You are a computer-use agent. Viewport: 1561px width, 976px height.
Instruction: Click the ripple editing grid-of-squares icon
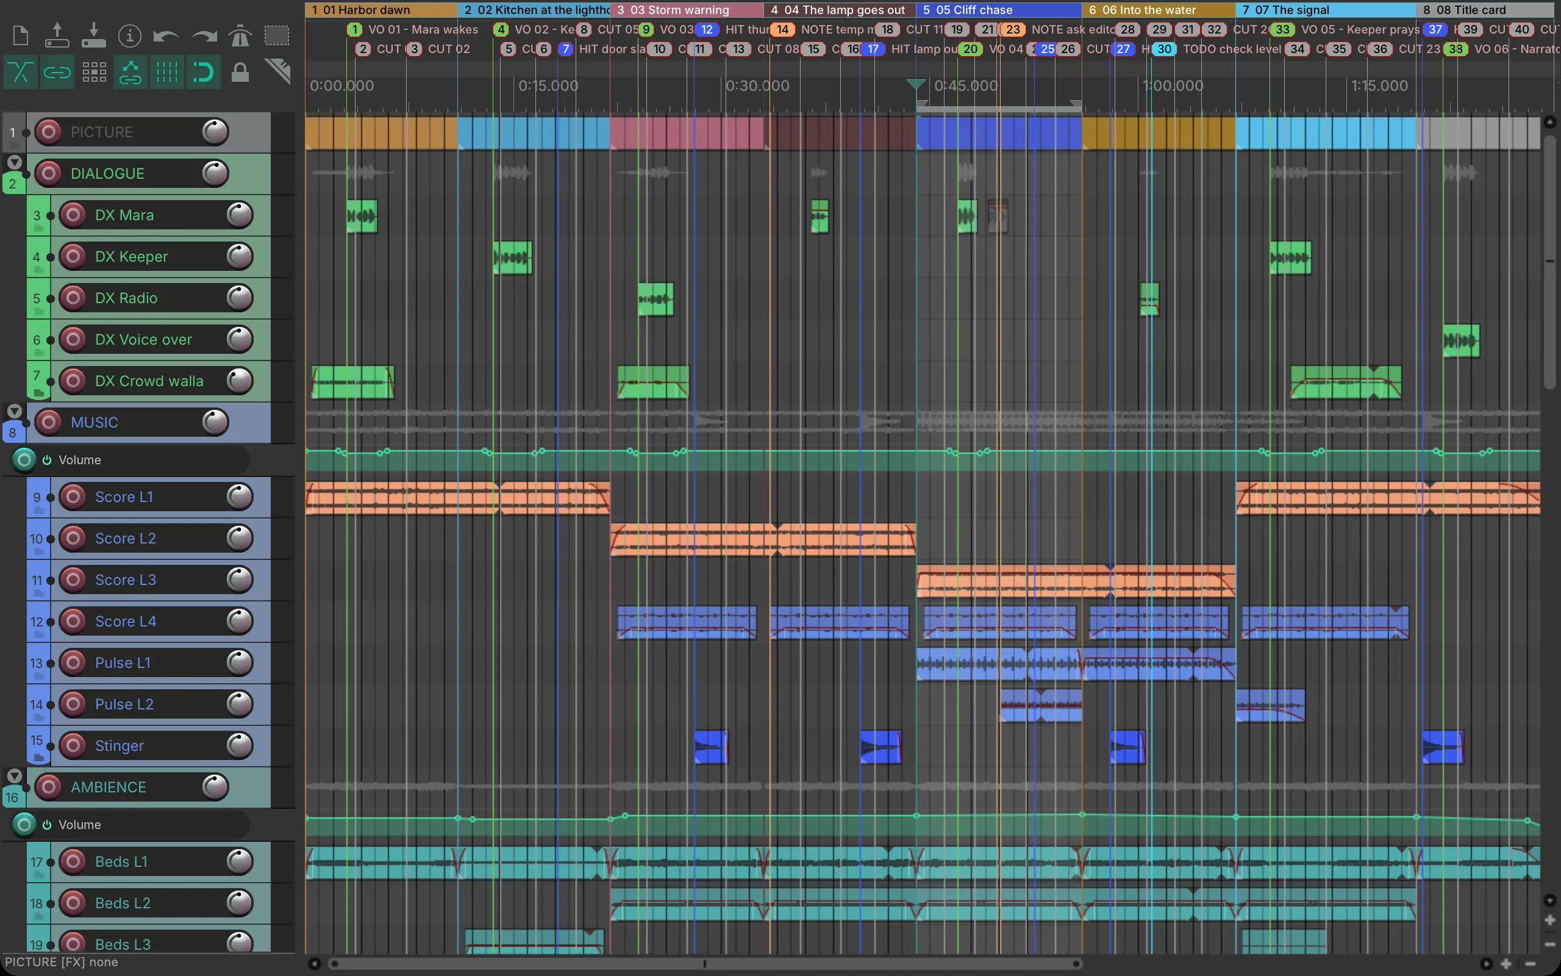click(x=94, y=73)
